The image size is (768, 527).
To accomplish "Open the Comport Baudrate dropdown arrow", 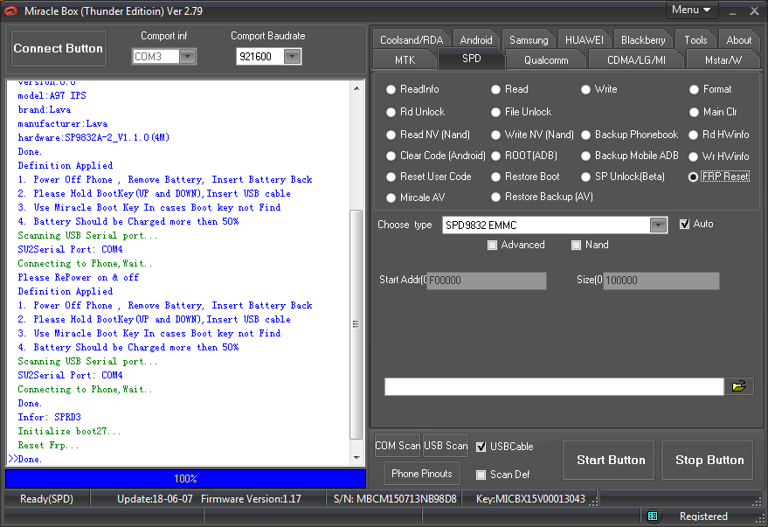I will (x=292, y=57).
